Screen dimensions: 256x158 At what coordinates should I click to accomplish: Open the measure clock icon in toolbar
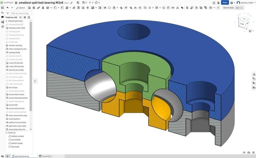(164, 8)
